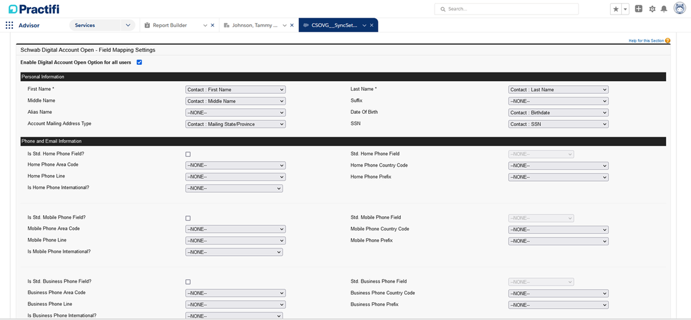This screenshot has height=320, width=691.
Task: Open the setup gear icon
Action: pyautogui.click(x=652, y=9)
